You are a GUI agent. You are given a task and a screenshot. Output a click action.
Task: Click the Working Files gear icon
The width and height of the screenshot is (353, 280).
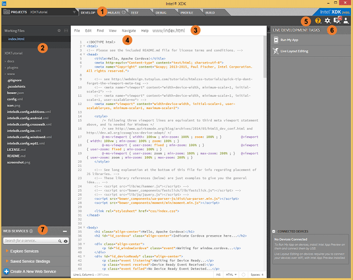pyautogui.click(x=59, y=31)
